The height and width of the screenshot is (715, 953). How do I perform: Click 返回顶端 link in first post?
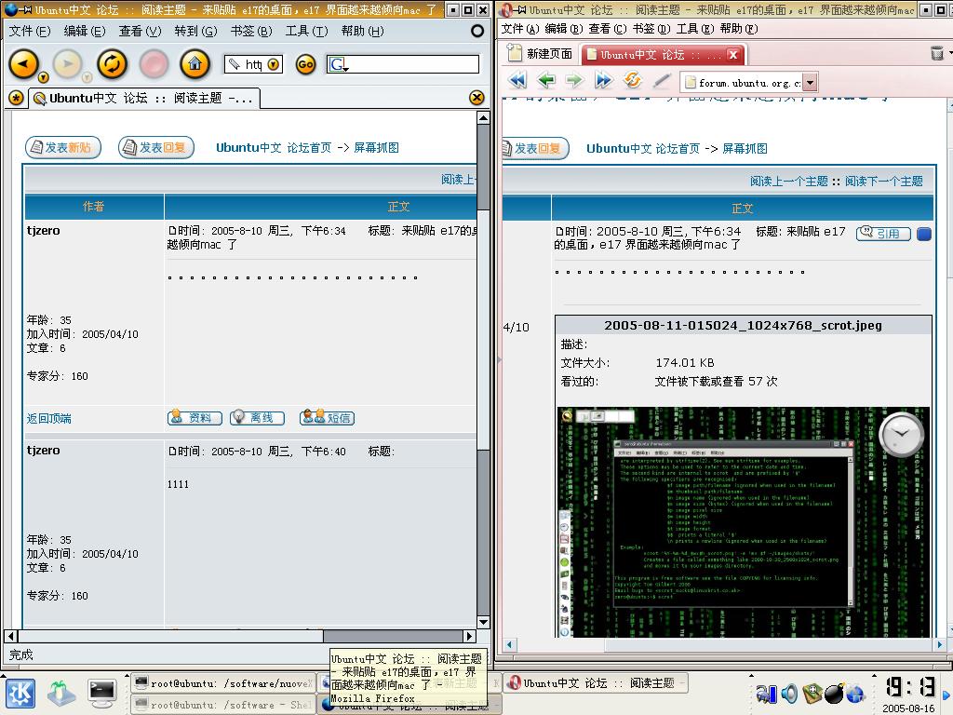point(49,418)
